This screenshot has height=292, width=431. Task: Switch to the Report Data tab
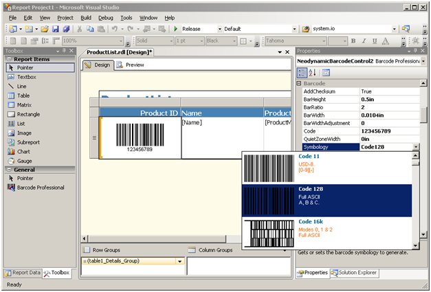23,273
